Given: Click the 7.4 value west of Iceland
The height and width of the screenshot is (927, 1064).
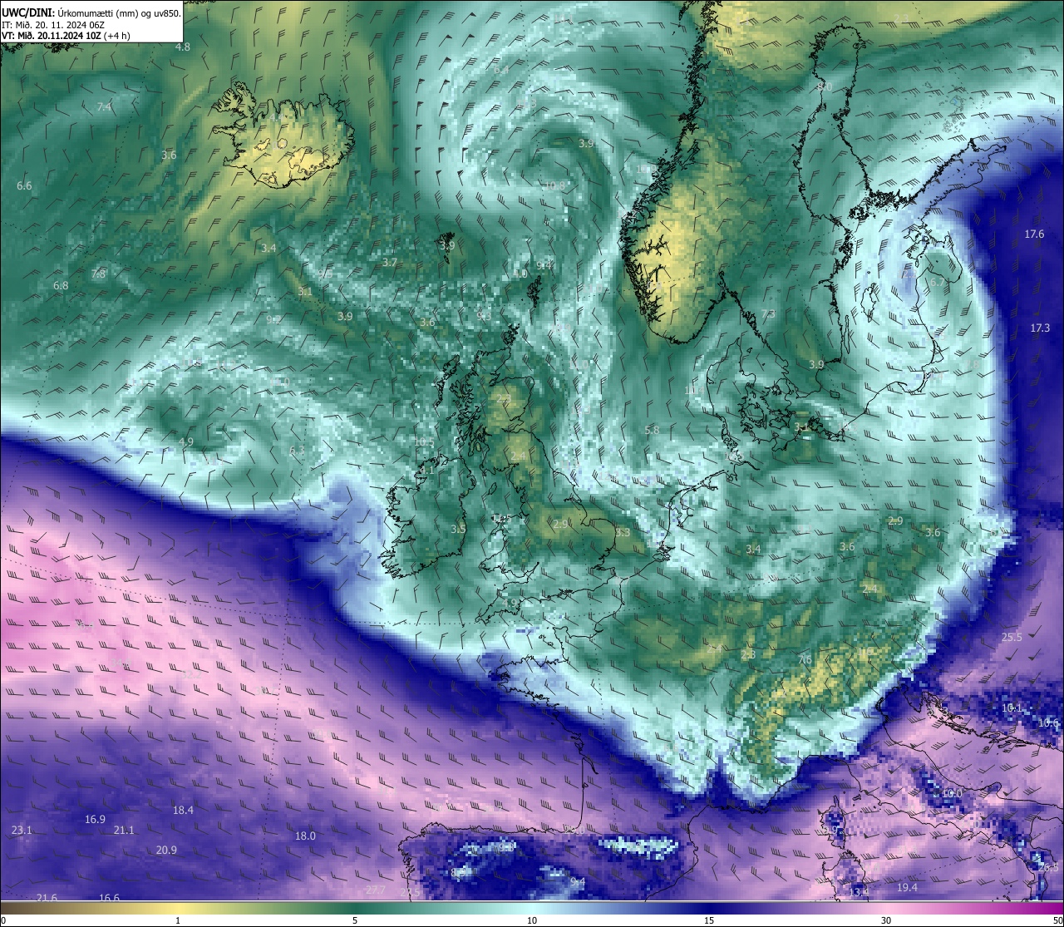Looking at the screenshot, I should point(104,106).
